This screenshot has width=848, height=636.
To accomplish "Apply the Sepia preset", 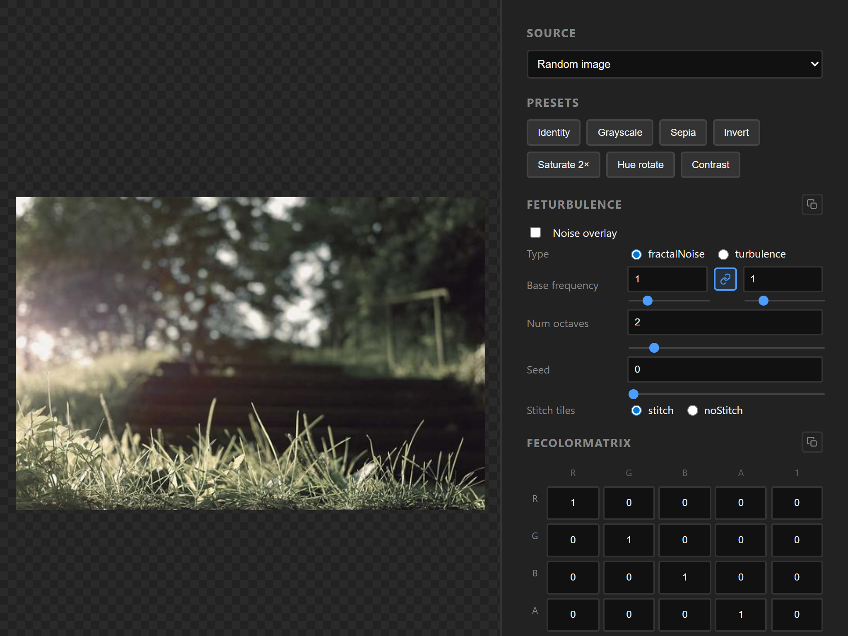I will 683,132.
